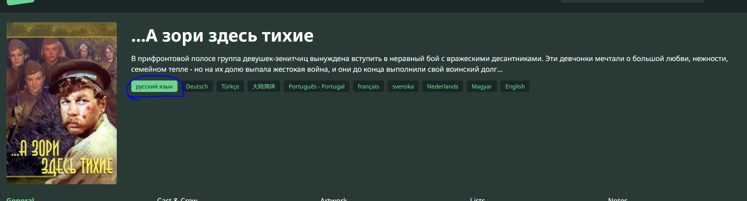747x201 pixels.
Task: Switch translation to français
Action: (x=368, y=86)
